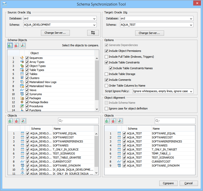The image size is (203, 191).
Task: Click the Package Bodies row icon
Action: [22, 102]
